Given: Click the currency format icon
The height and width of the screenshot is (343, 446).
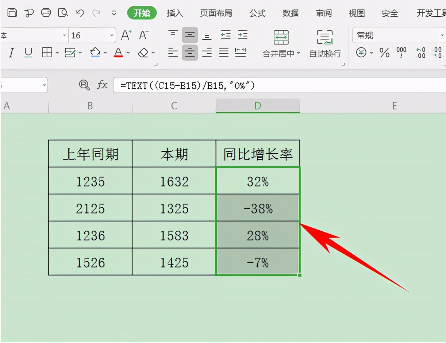Looking at the screenshot, I should coord(361,53).
